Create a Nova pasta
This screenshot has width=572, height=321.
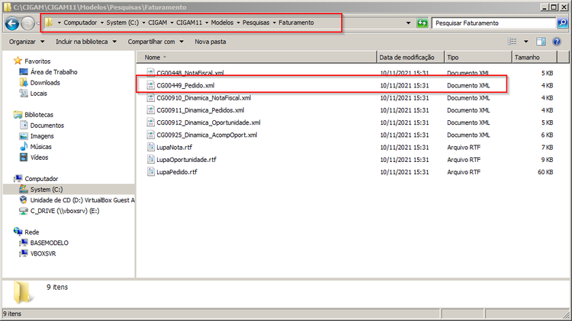coord(210,42)
